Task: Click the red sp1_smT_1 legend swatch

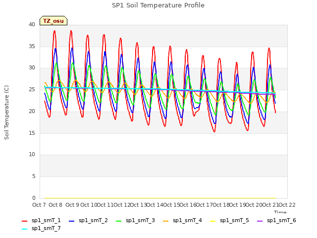Action: coord(24,221)
